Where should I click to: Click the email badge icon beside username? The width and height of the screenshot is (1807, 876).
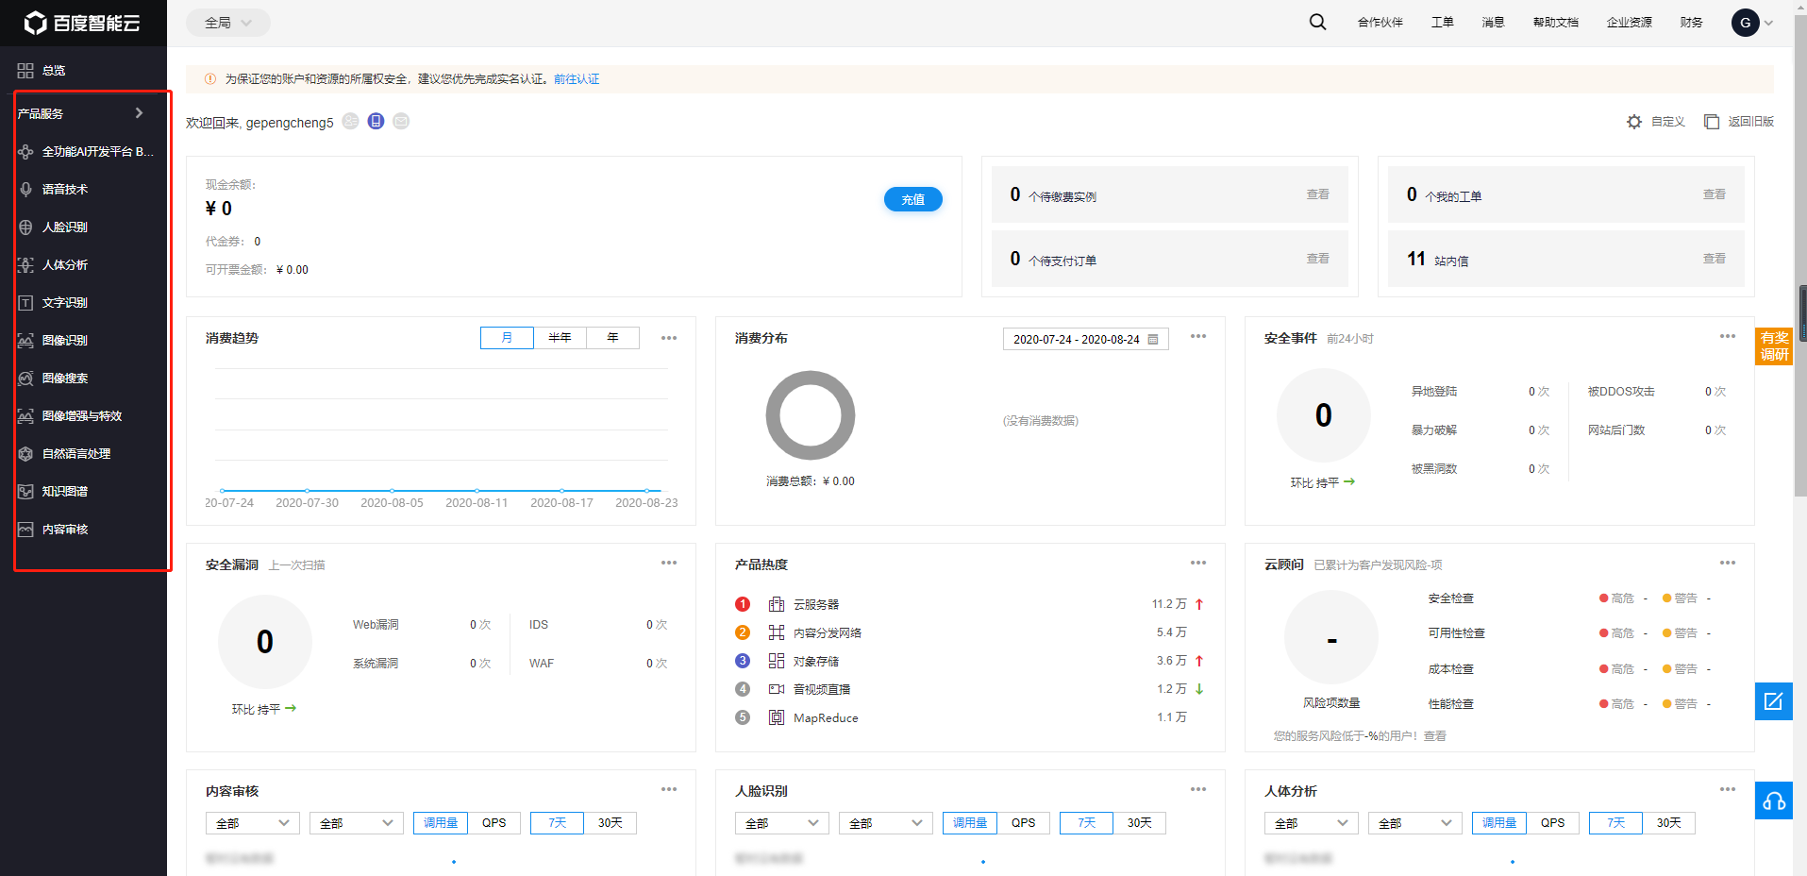click(401, 121)
